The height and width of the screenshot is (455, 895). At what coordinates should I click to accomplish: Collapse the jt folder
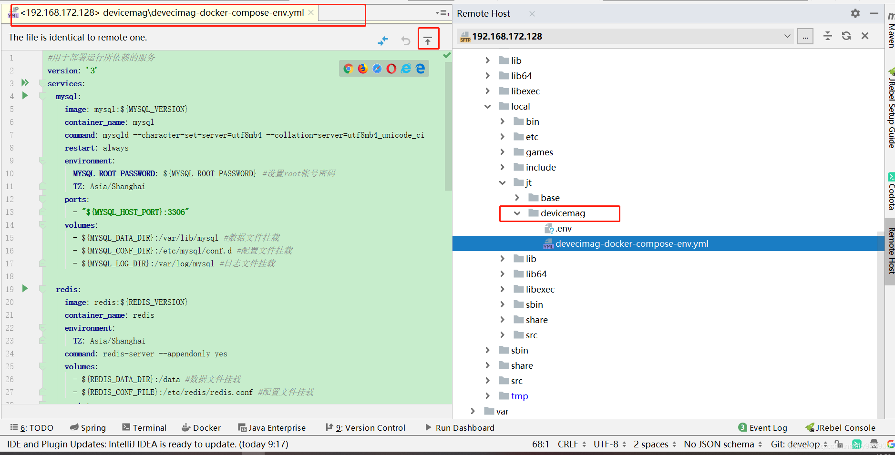[x=502, y=182]
